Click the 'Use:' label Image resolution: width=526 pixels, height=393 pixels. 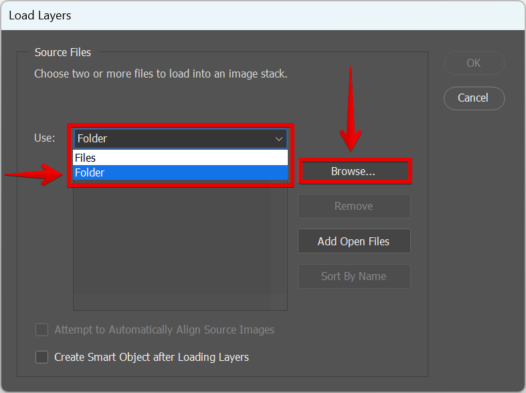pos(45,138)
